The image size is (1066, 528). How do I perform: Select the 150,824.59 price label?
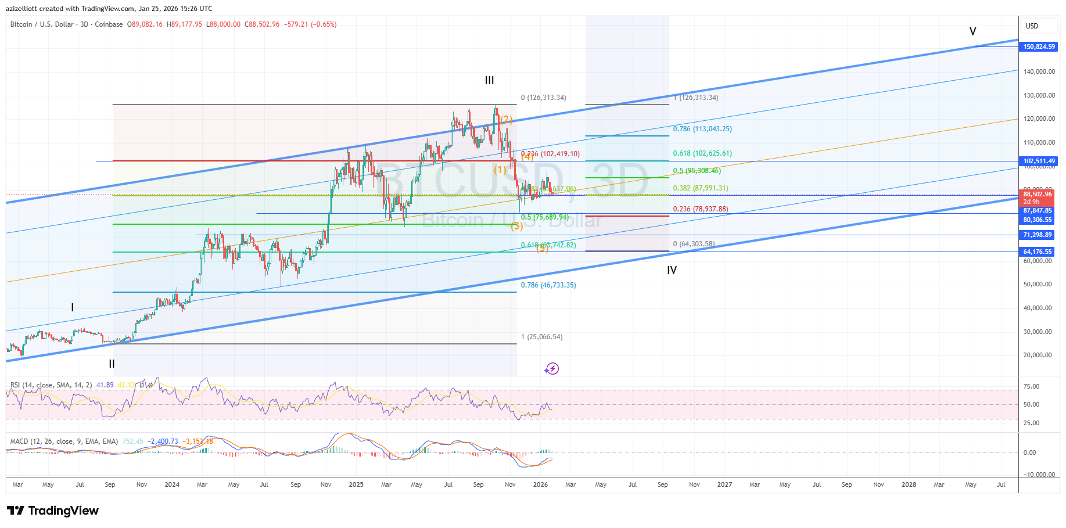tap(1039, 46)
